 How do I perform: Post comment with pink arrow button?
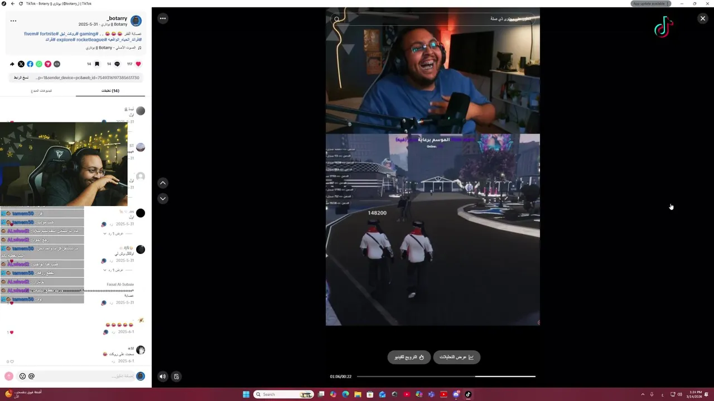(8, 376)
